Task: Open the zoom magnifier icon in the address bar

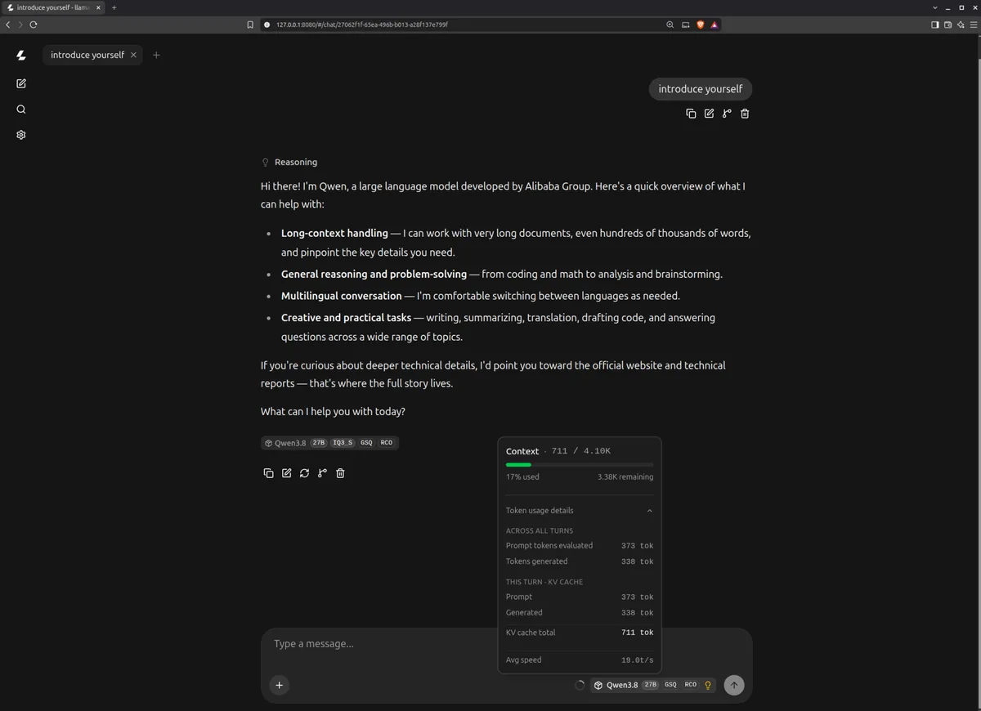Action: point(670,25)
